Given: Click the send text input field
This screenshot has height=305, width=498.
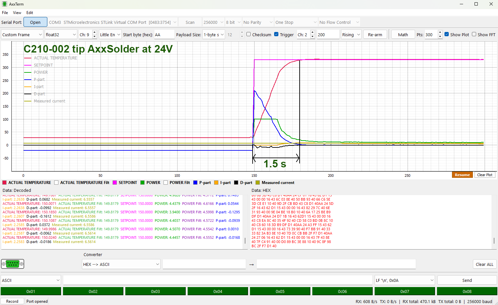Looking at the screenshot, I should (218, 280).
